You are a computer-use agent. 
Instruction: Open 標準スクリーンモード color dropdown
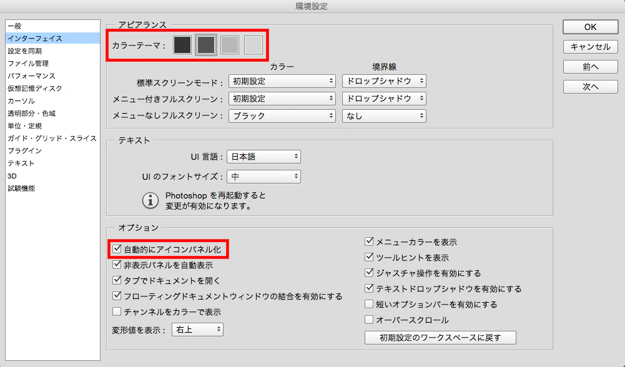(282, 81)
